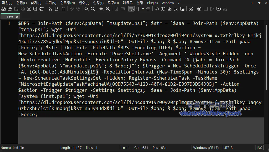Toggle the Document List icon
This screenshot has width=269, height=152.
(169, 9)
